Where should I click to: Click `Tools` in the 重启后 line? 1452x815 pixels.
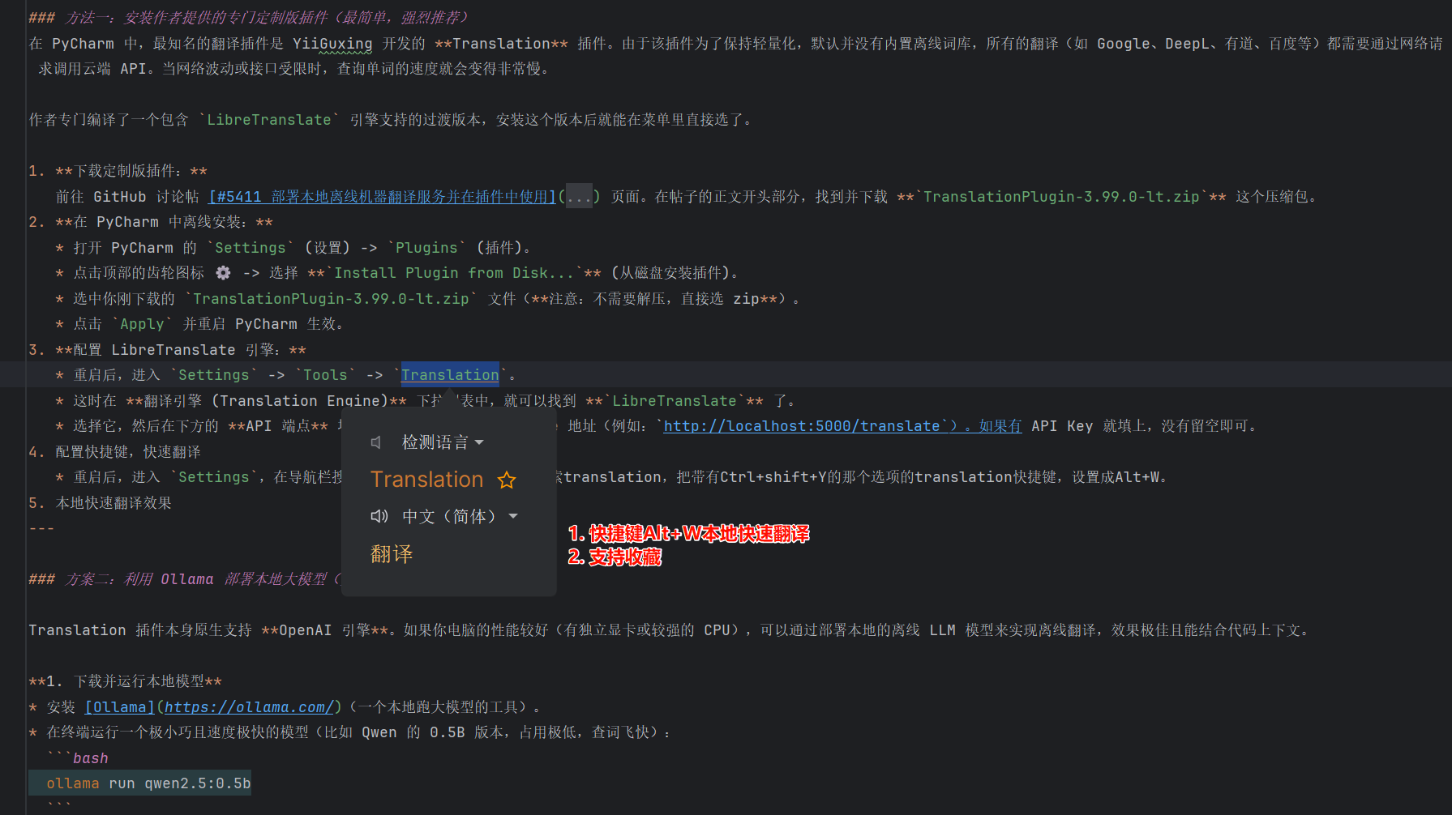(325, 375)
